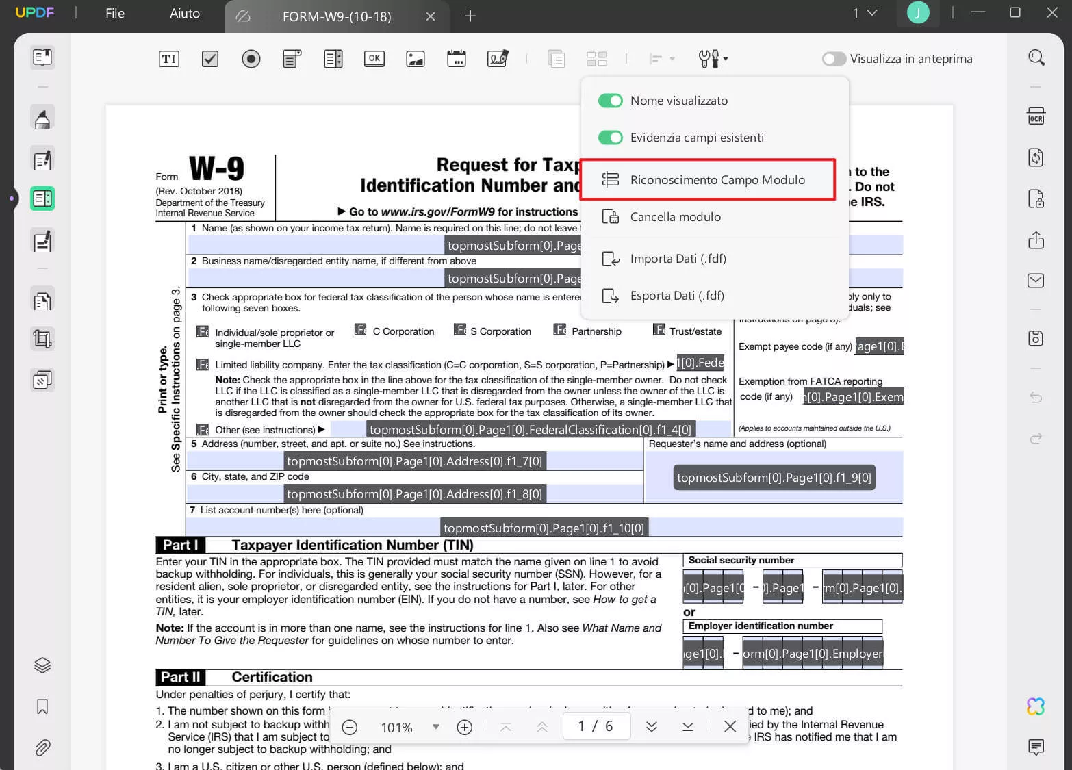Open Convert PDF icon in right sidebar
Viewport: 1072px width, 770px height.
(1036, 158)
